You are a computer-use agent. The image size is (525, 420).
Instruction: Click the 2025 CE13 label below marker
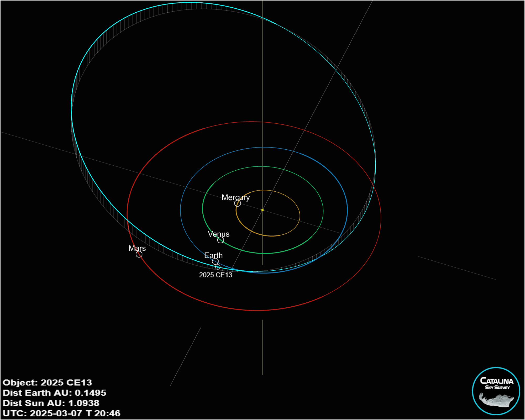(x=216, y=275)
